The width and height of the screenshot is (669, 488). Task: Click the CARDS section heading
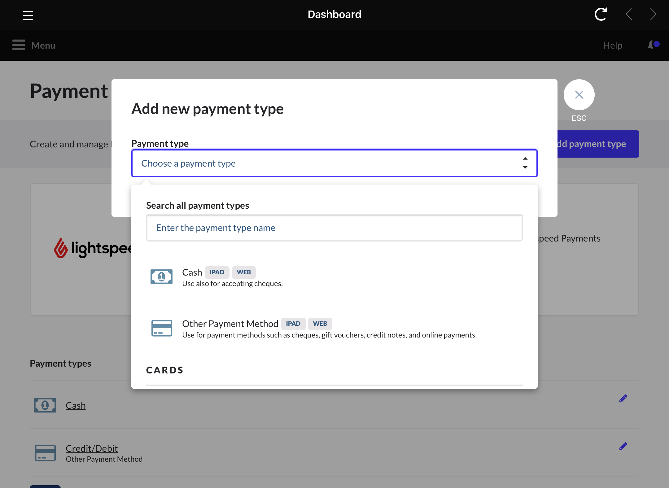[x=165, y=370]
